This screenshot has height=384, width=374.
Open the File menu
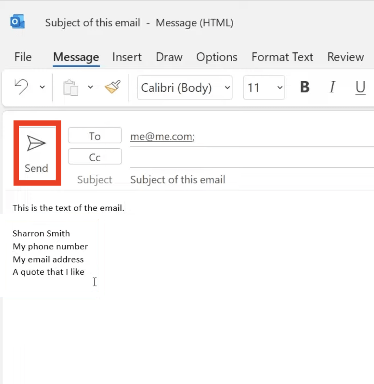coord(23,57)
